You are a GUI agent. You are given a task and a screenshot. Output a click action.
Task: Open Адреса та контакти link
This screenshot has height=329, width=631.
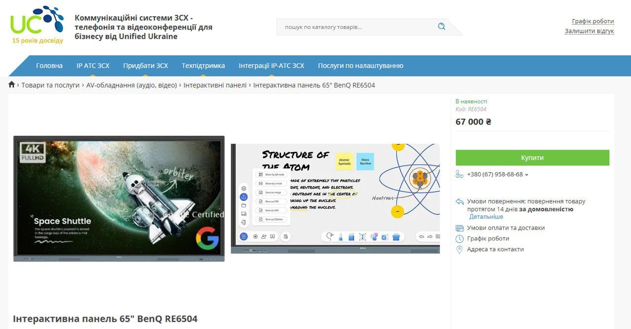(x=495, y=249)
